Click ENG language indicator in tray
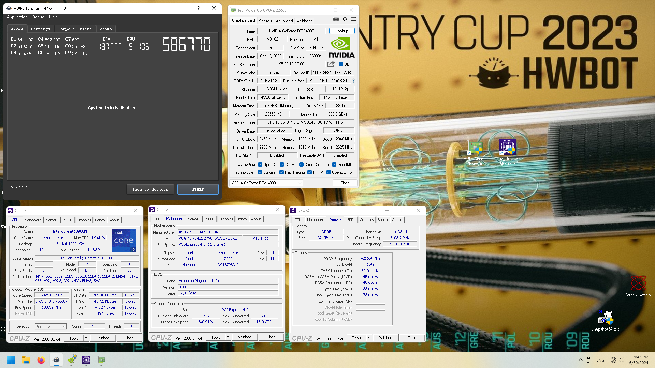Viewport: 655px width, 368px height. click(600, 360)
